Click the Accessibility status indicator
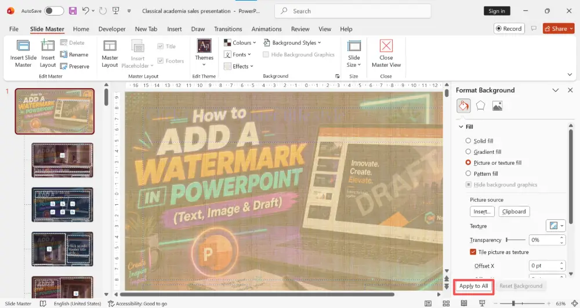 pos(137,303)
